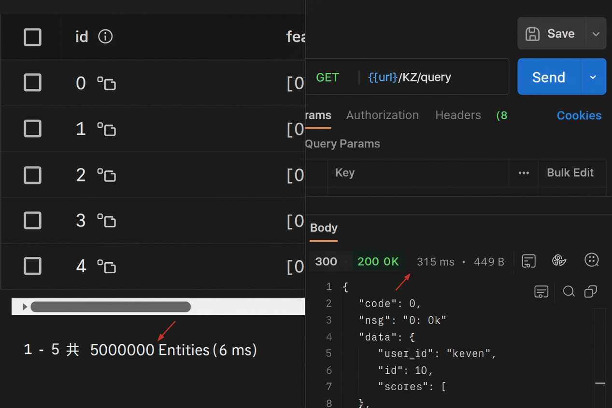This screenshot has height=408, width=612.
Task: Click the blue Send button
Action: pos(548,77)
